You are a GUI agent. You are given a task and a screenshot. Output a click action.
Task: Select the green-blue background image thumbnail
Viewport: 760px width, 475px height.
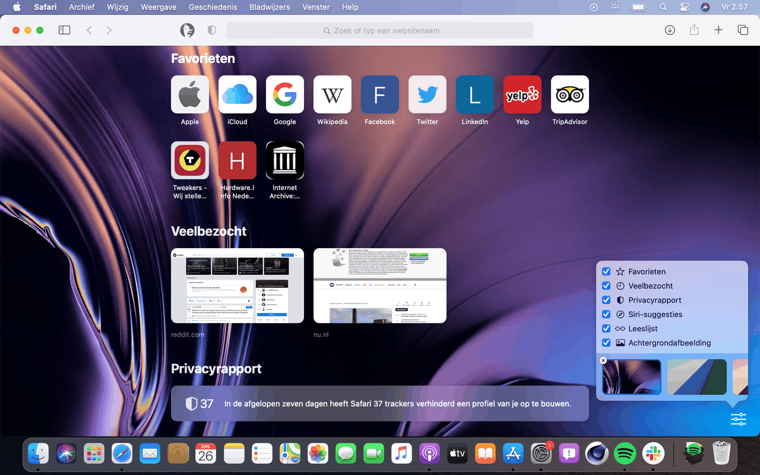click(x=697, y=377)
